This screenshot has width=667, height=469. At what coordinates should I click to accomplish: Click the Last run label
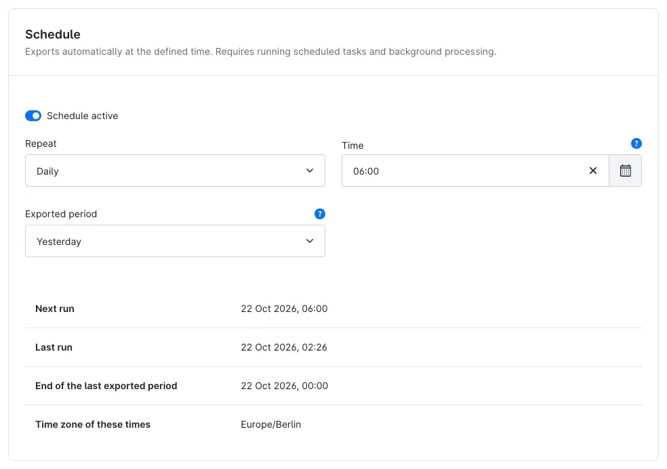click(54, 347)
